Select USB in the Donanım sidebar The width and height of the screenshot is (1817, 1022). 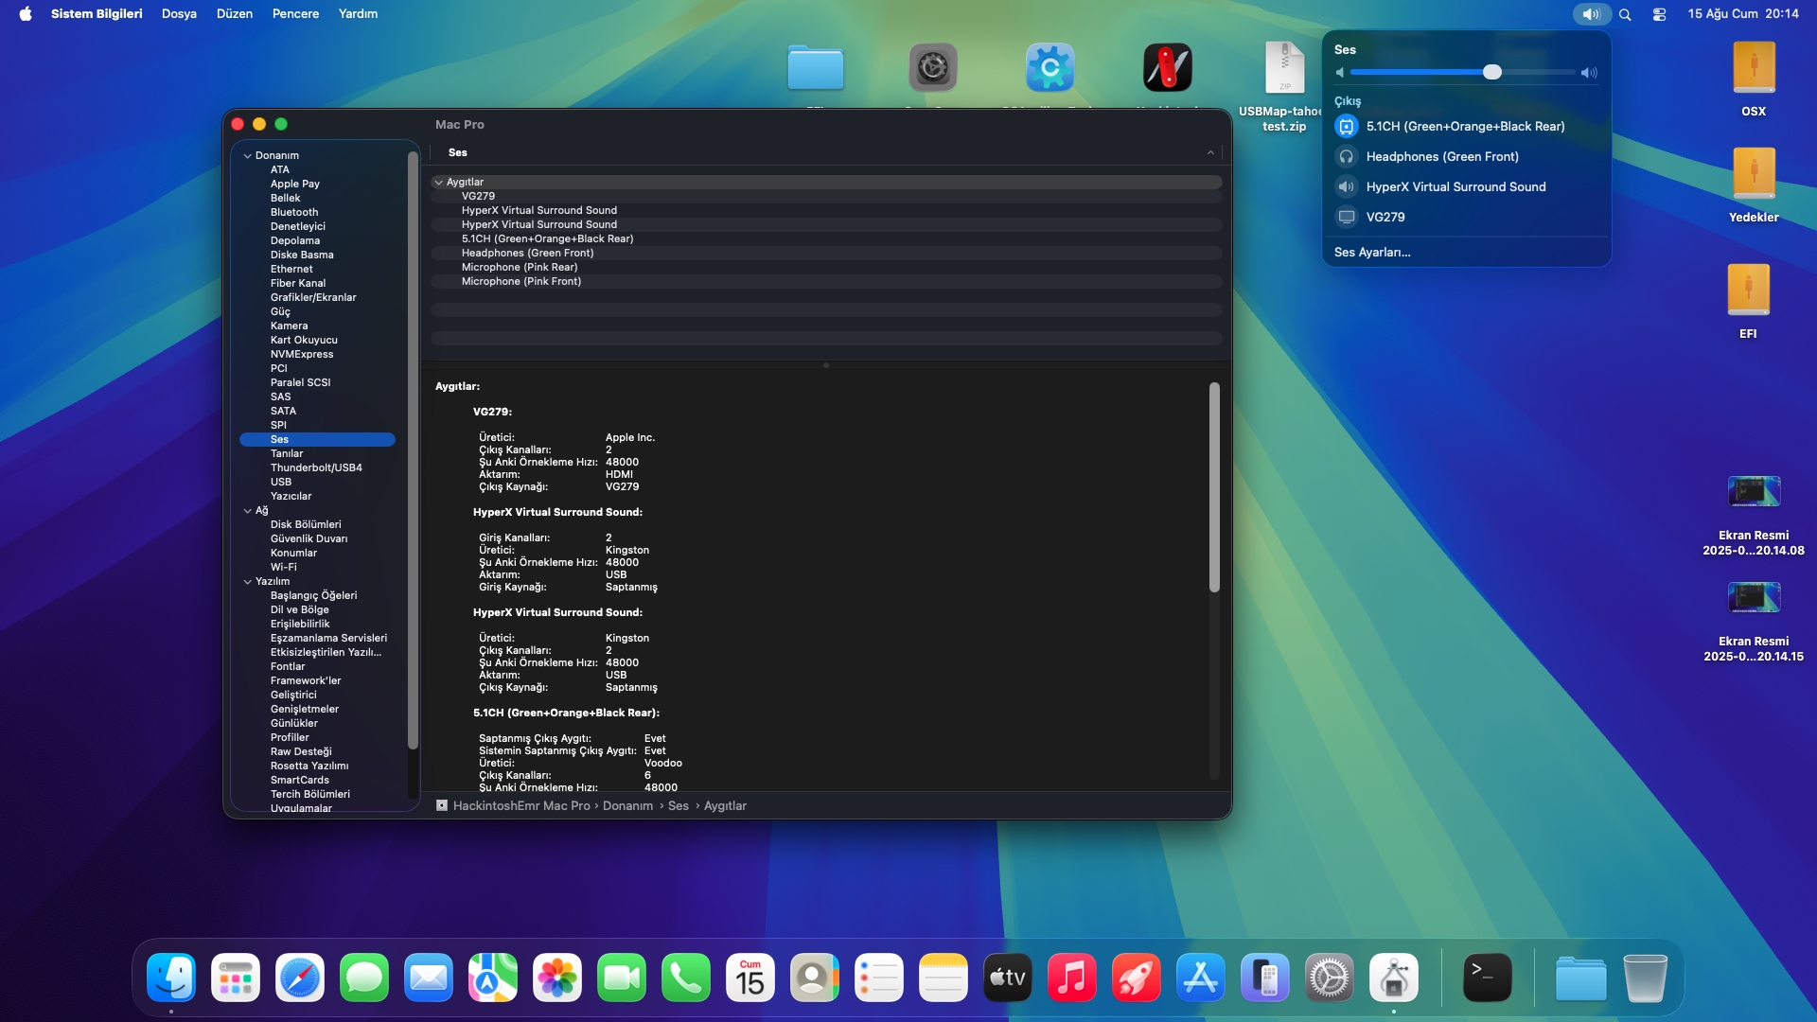tap(281, 482)
